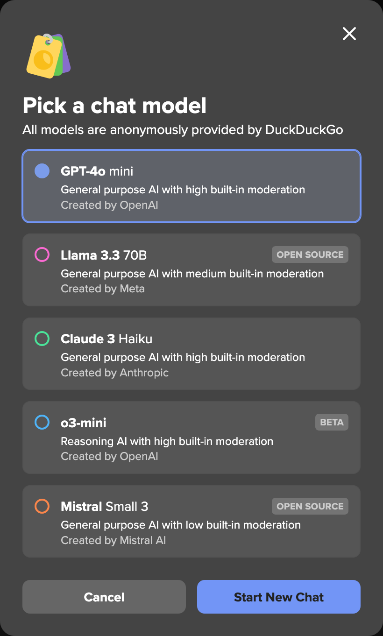Close the model picker dialog
Image resolution: width=383 pixels, height=636 pixels.
click(x=349, y=34)
